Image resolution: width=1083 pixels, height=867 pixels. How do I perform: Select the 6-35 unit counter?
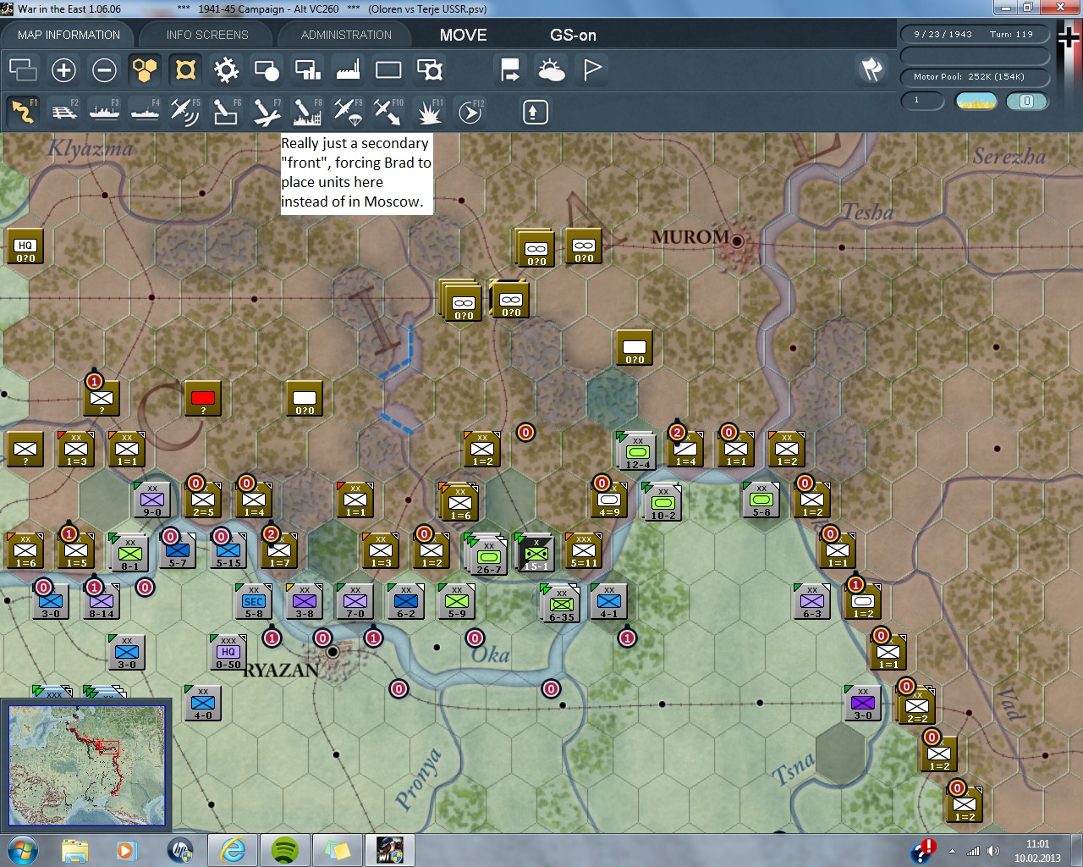pyautogui.click(x=561, y=604)
